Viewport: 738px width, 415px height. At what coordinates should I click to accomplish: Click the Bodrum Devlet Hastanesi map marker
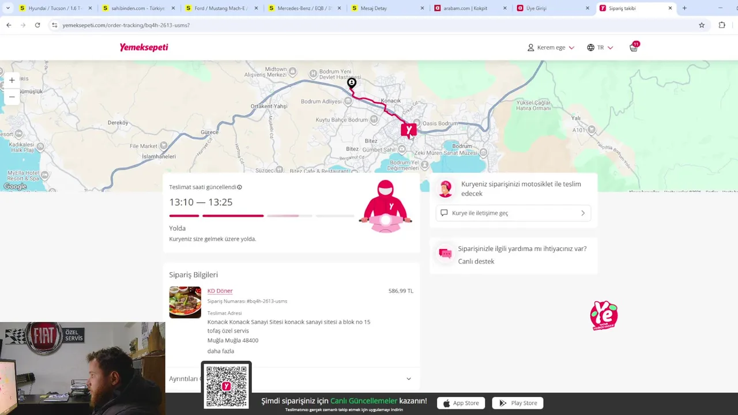(313, 73)
